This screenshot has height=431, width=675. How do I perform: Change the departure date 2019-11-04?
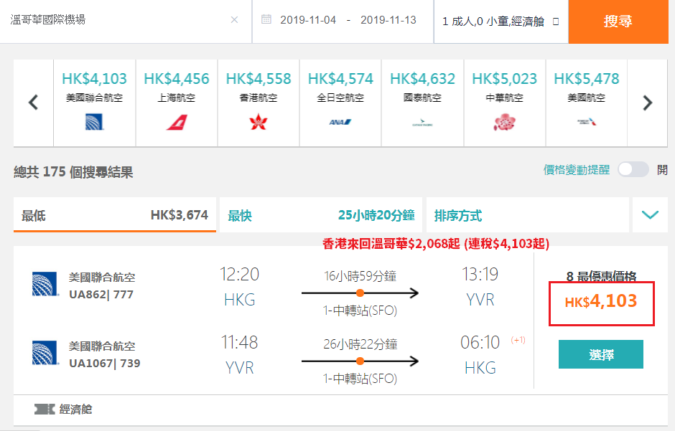pyautogui.click(x=308, y=20)
